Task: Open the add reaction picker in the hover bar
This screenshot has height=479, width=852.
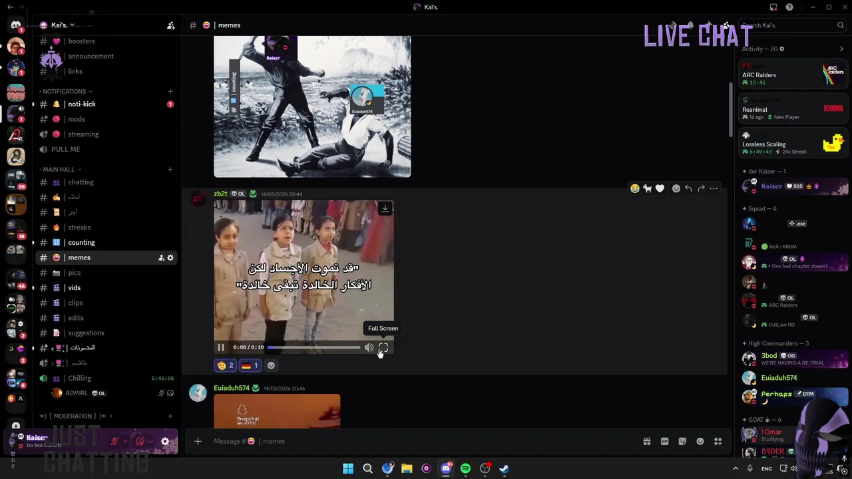Action: point(676,188)
